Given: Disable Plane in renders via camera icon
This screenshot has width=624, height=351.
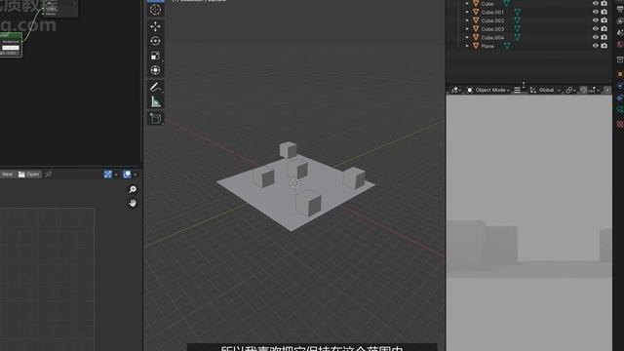Looking at the screenshot, I should 604,46.
